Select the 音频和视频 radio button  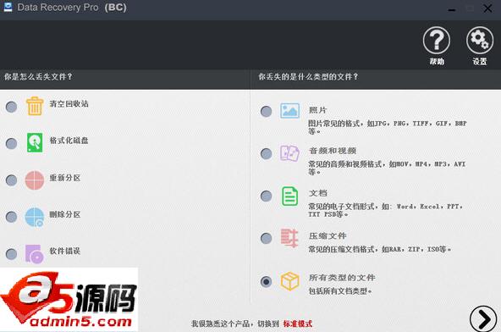coord(266,154)
